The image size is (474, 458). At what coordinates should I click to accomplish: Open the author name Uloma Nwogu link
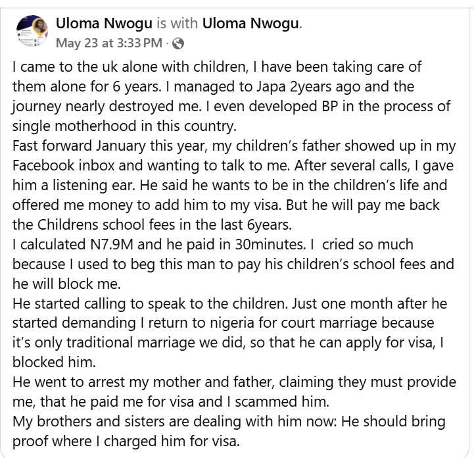click(x=104, y=24)
